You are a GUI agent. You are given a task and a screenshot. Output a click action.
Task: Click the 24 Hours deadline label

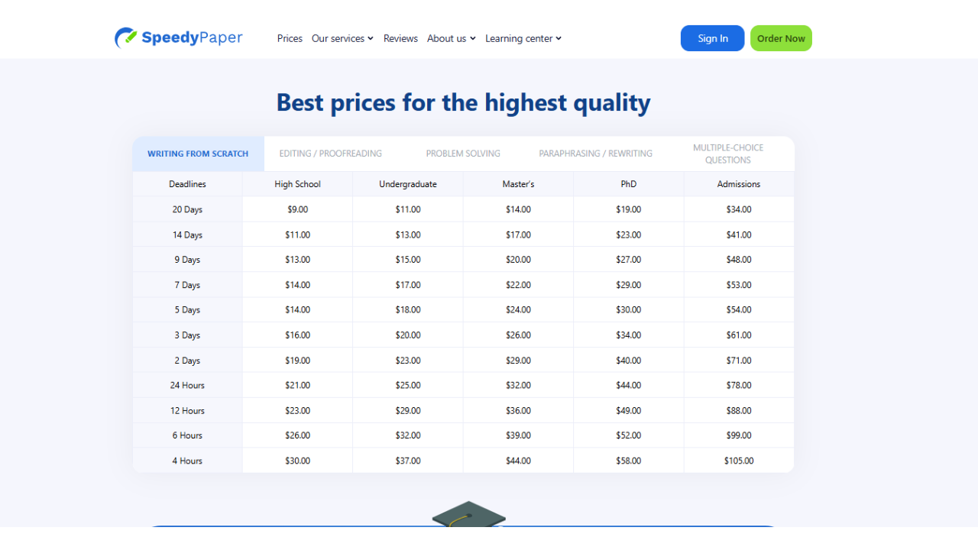click(x=187, y=385)
